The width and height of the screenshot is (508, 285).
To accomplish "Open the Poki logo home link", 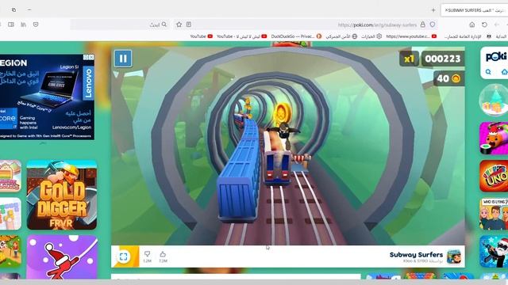I will (x=496, y=57).
